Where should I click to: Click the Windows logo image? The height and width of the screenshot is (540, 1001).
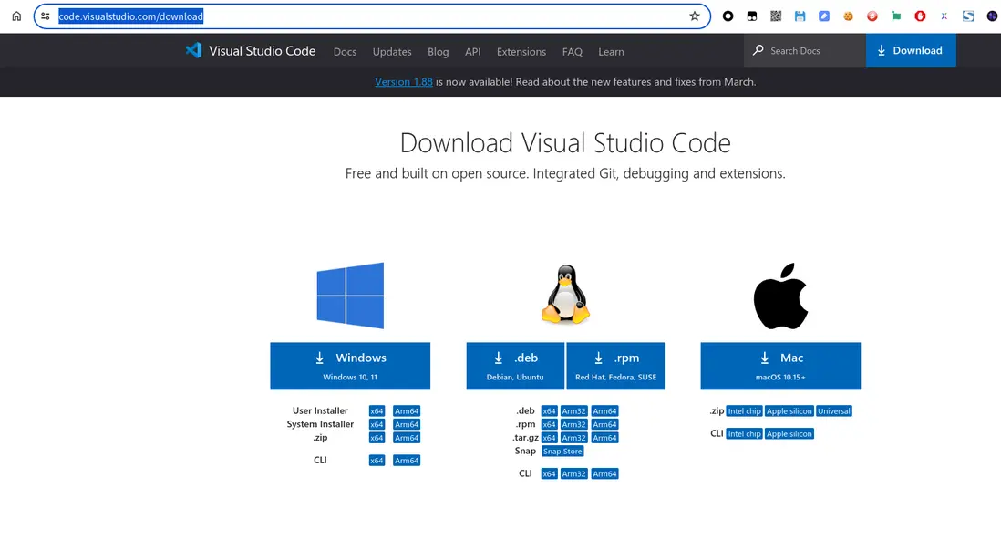(x=350, y=296)
